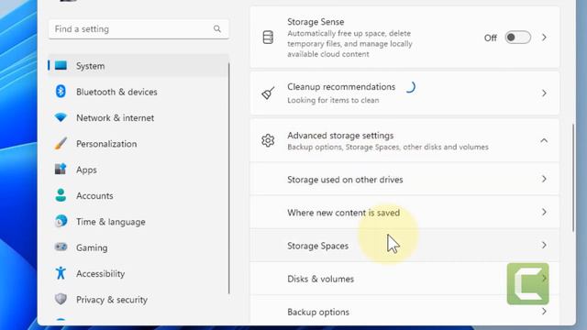The height and width of the screenshot is (330, 587).
Task: Open Storage Sense details chevron
Action: coord(544,38)
